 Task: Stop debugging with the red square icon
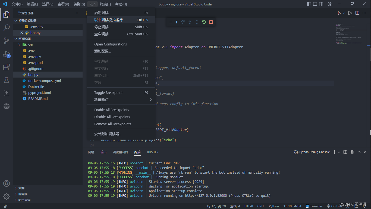(x=211, y=22)
